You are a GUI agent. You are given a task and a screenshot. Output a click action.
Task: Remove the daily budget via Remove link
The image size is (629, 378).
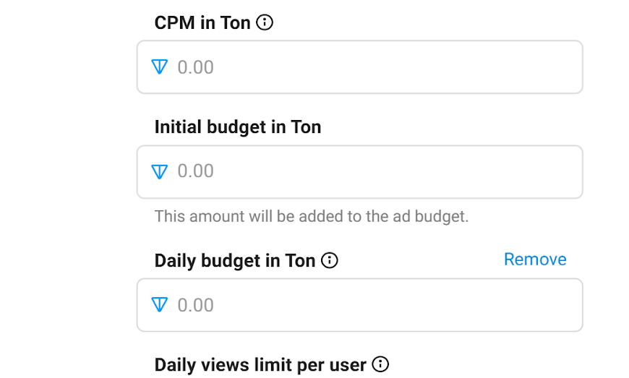click(535, 259)
